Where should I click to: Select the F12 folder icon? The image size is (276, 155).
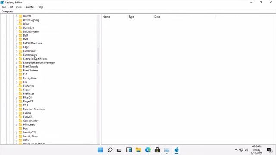[x=20, y=74]
